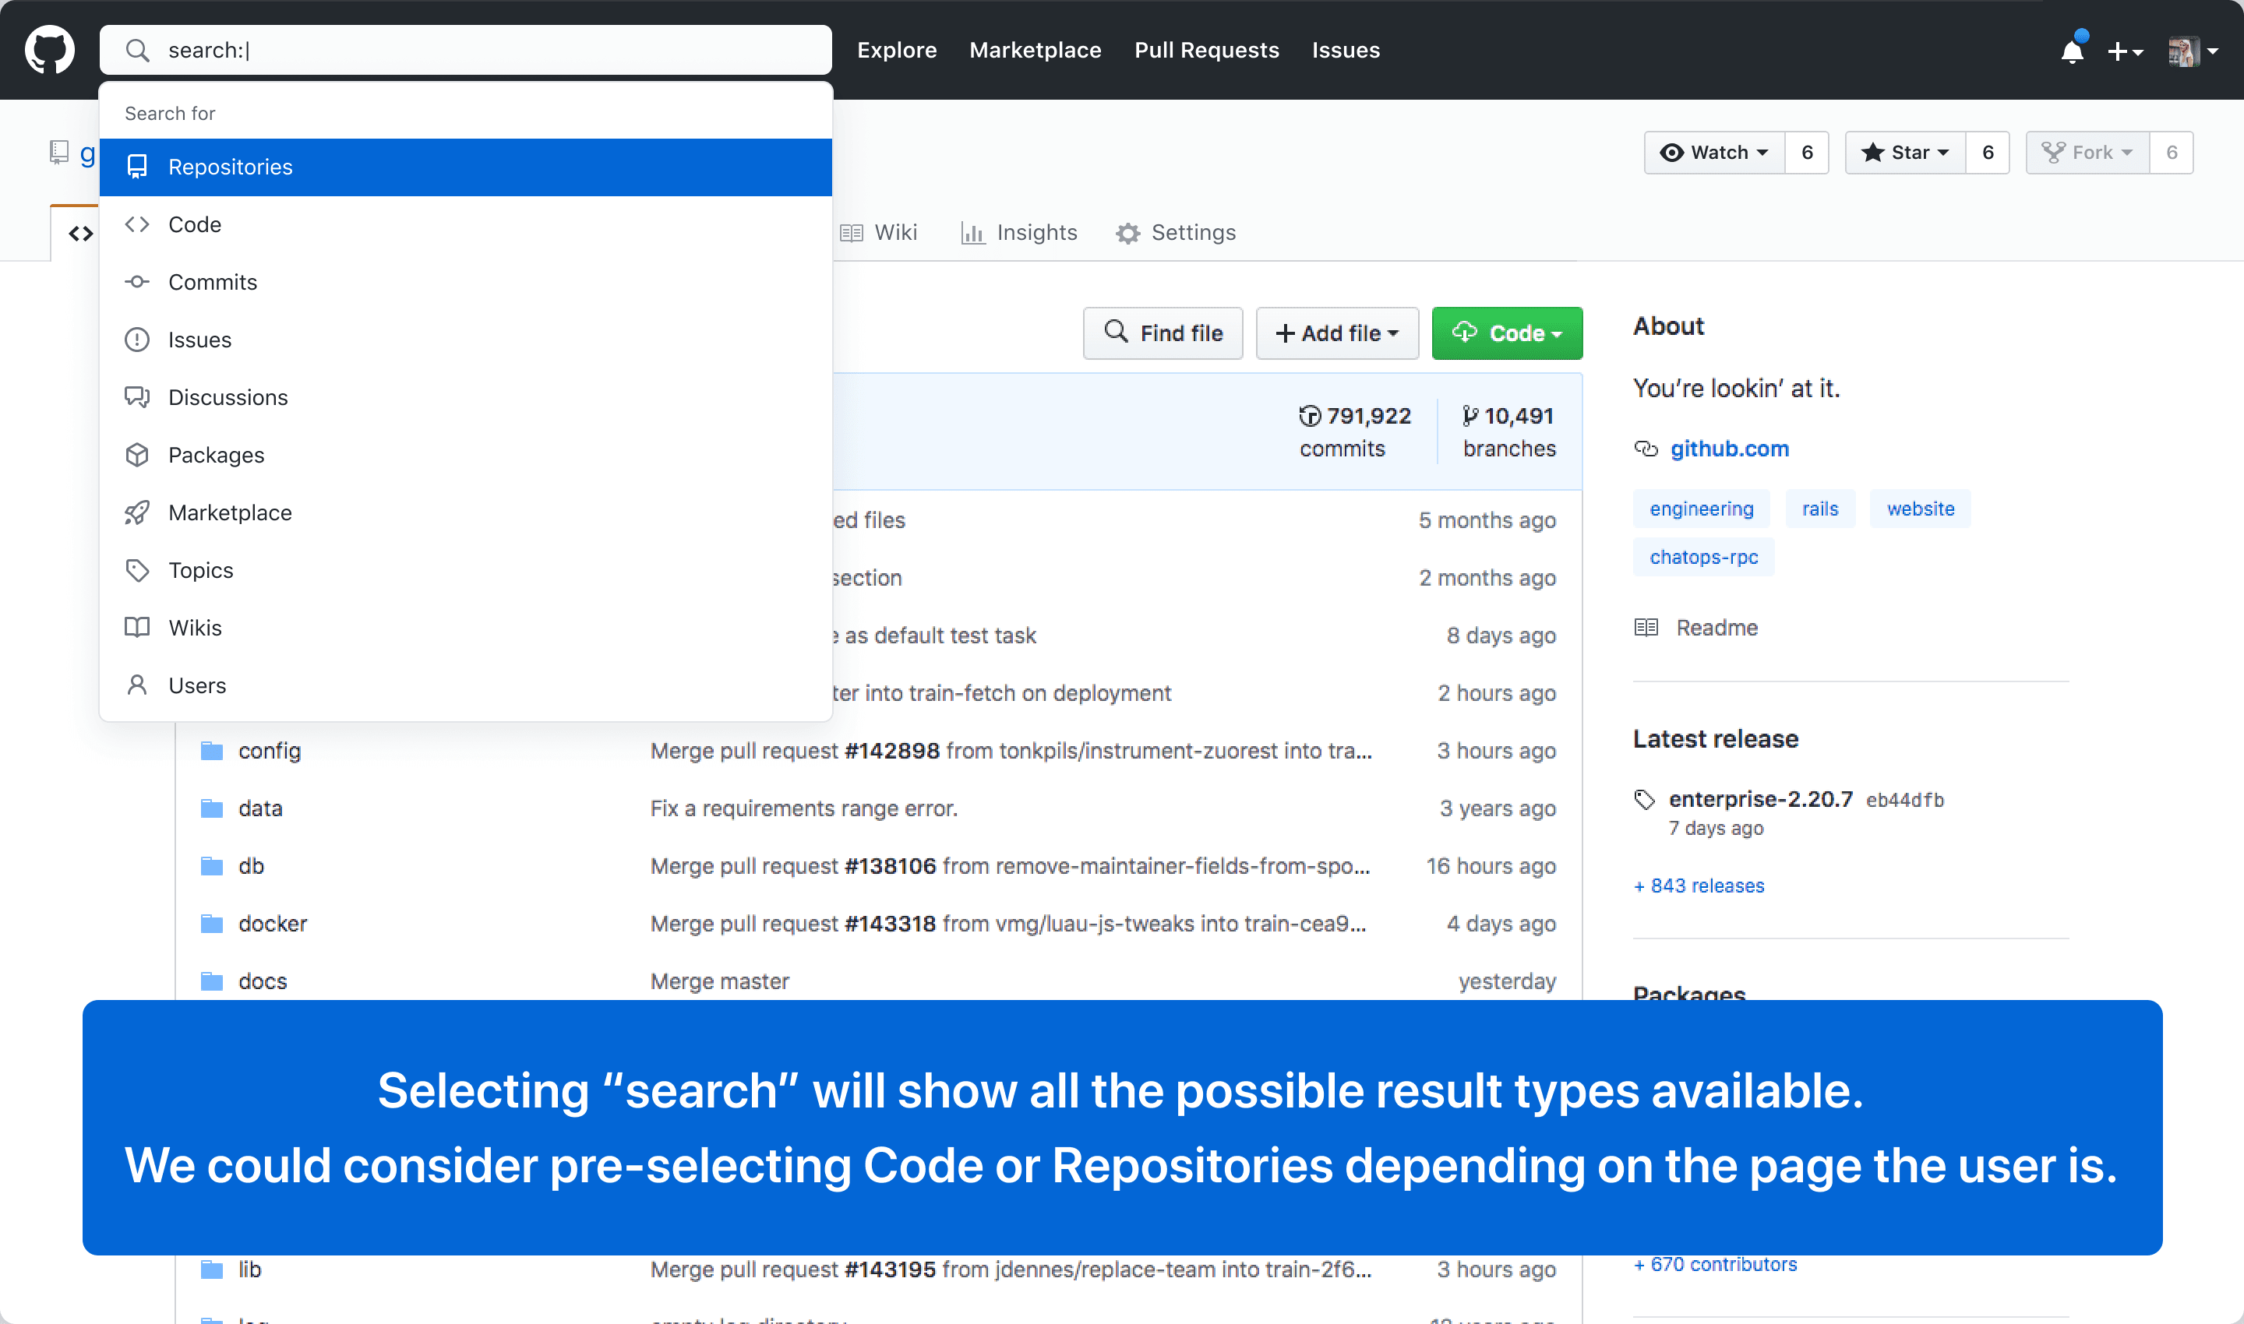Open the enterprise-2.20.7 release

[1760, 799]
